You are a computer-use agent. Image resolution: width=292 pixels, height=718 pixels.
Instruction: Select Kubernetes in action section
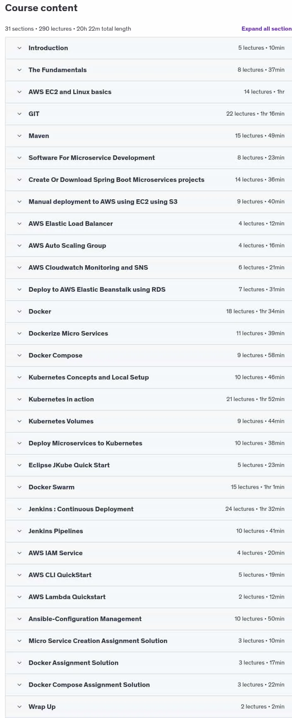149,399
